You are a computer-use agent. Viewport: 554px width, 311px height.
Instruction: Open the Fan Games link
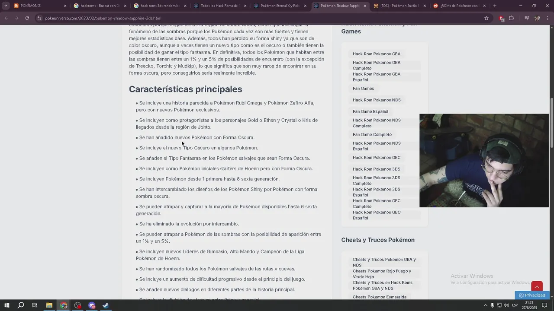point(363,89)
